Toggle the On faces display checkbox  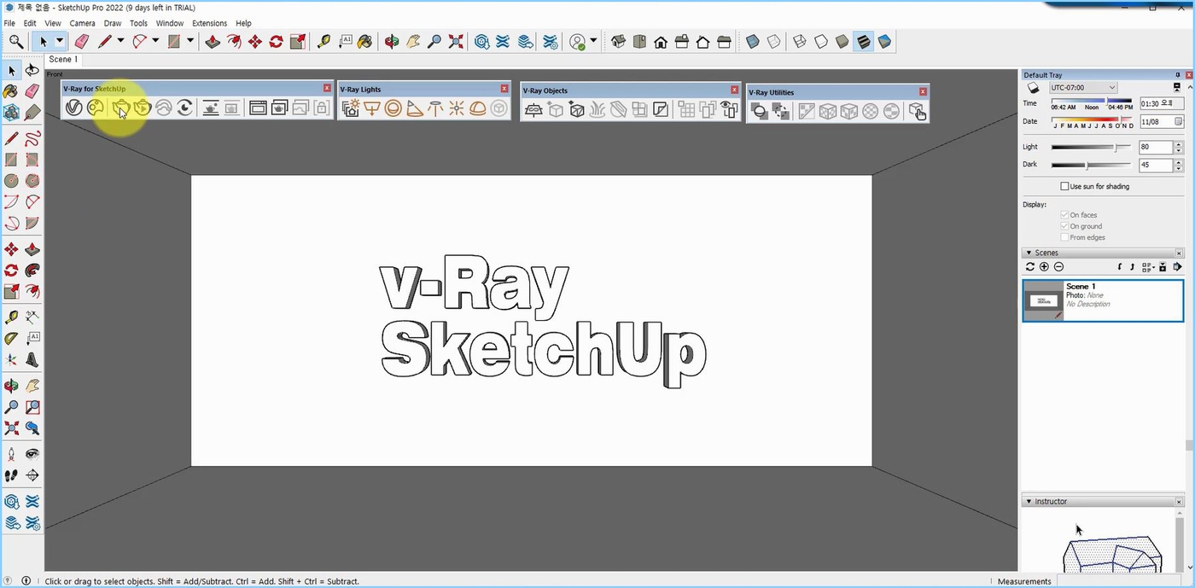pyautogui.click(x=1064, y=215)
